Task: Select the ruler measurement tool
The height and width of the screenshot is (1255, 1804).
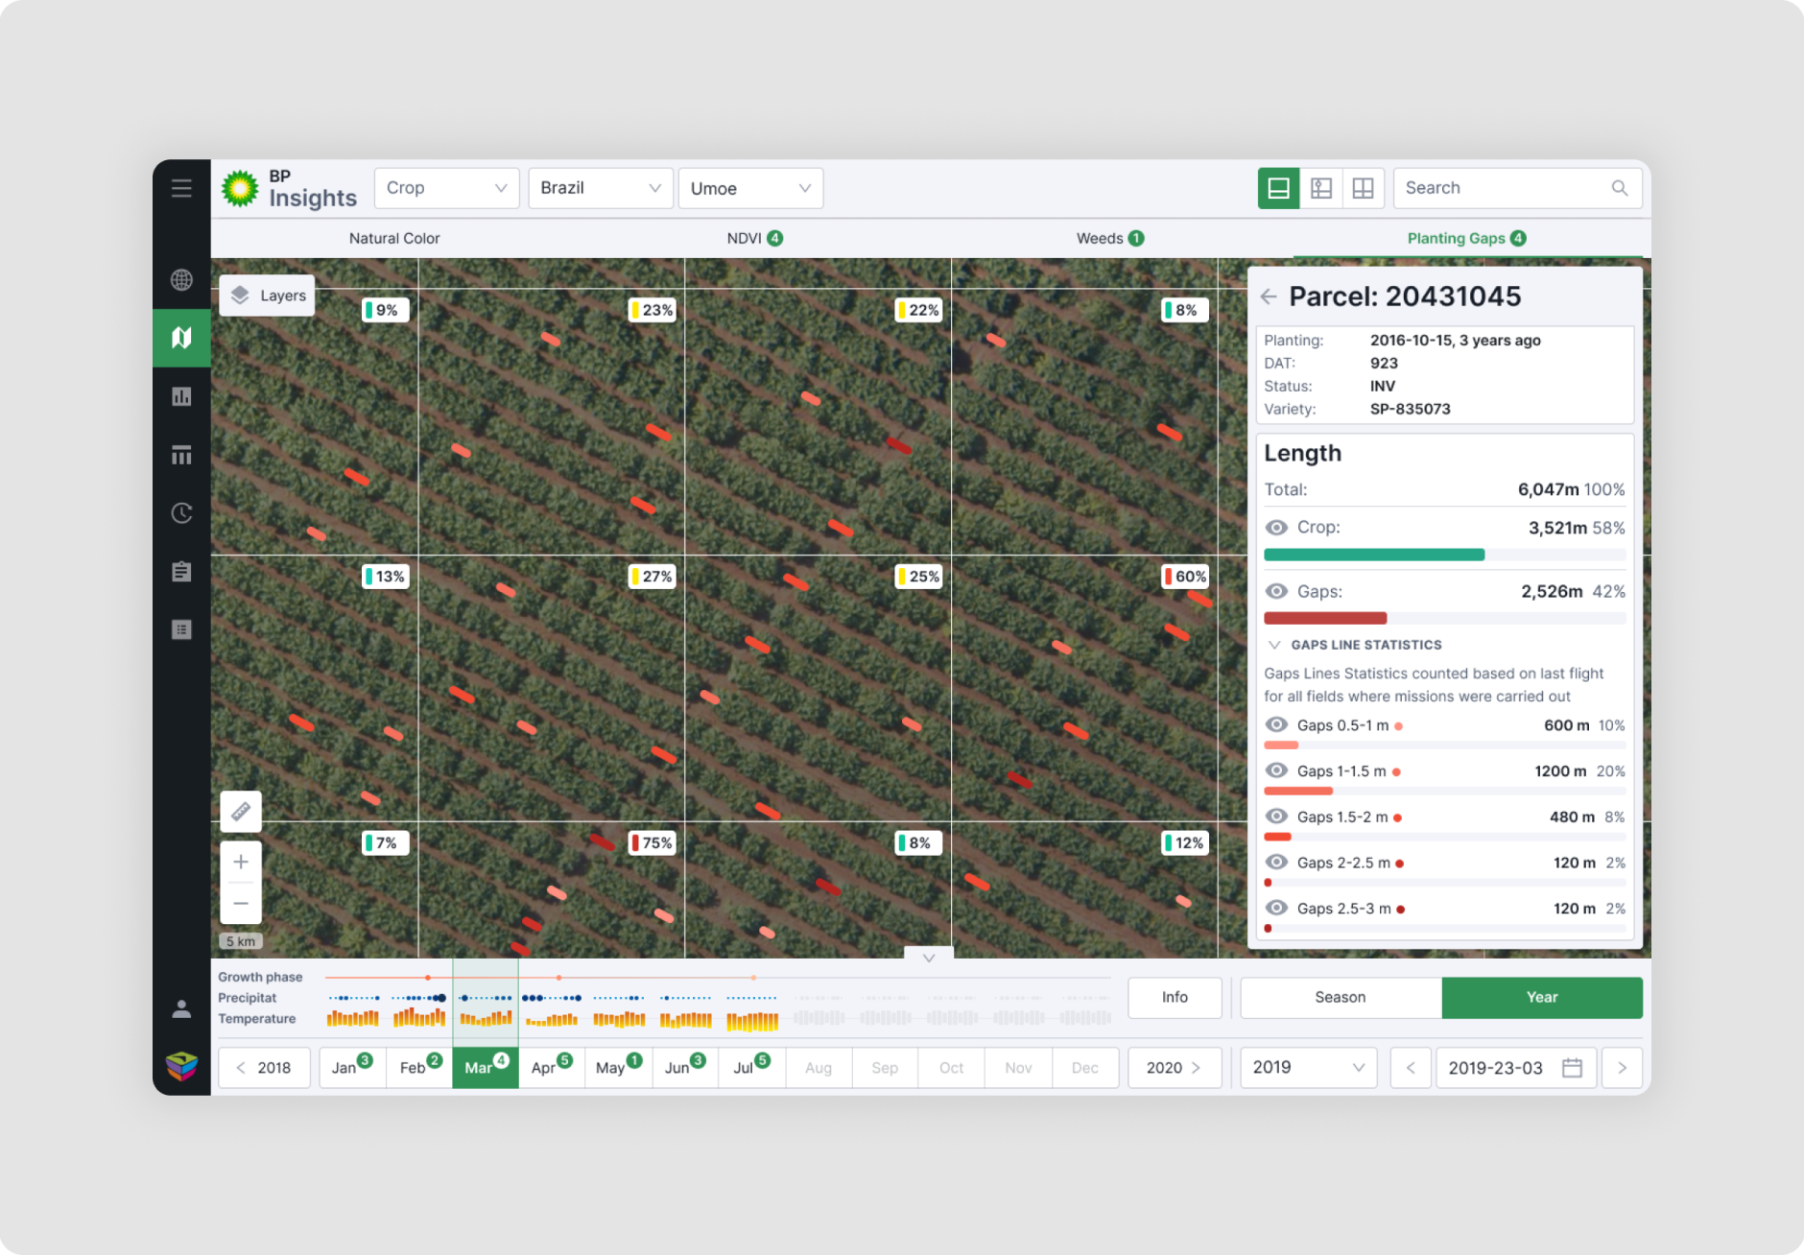Action: click(x=241, y=812)
